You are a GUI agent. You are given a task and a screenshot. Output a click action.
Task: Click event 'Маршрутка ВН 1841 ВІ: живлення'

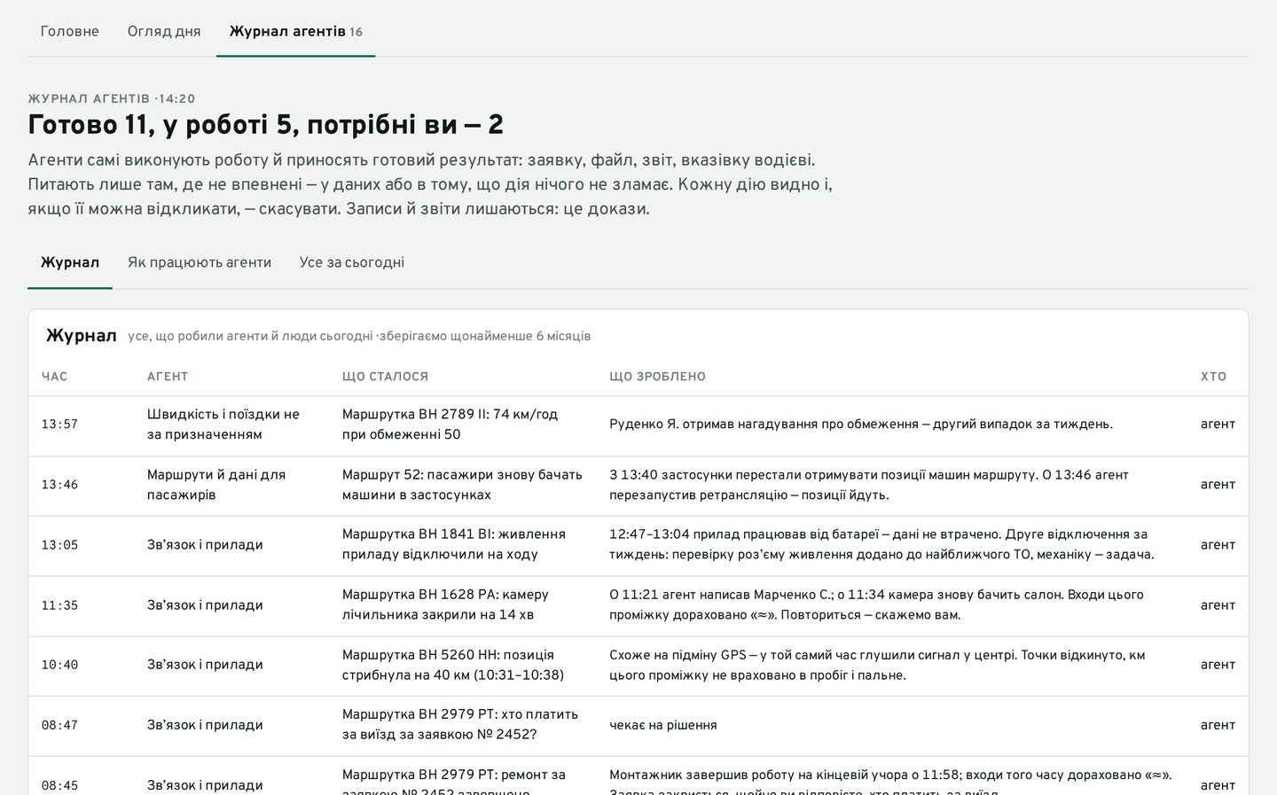[454, 545]
